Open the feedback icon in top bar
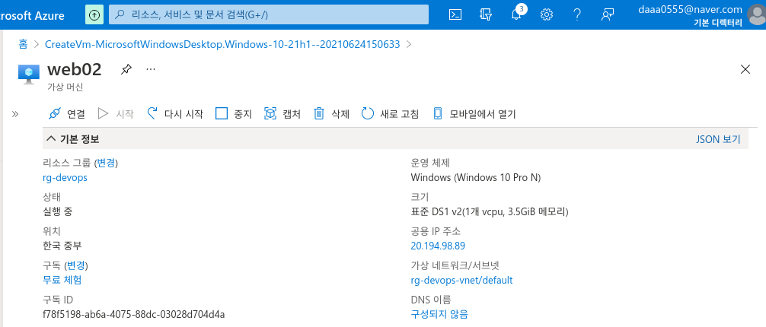766x327 pixels. tap(607, 14)
